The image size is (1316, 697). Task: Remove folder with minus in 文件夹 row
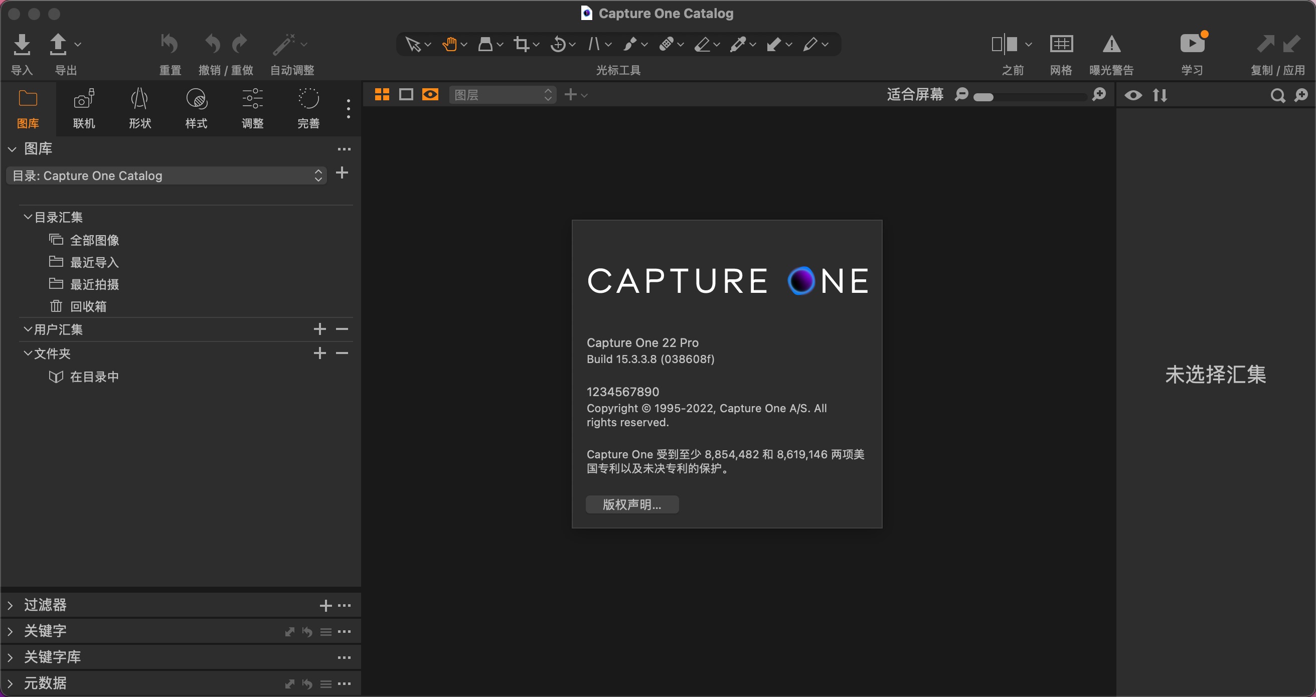[342, 353]
